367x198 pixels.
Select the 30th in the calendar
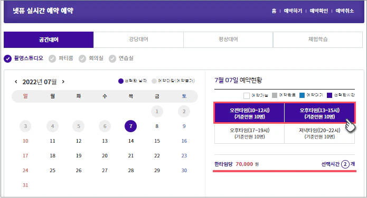184,170
